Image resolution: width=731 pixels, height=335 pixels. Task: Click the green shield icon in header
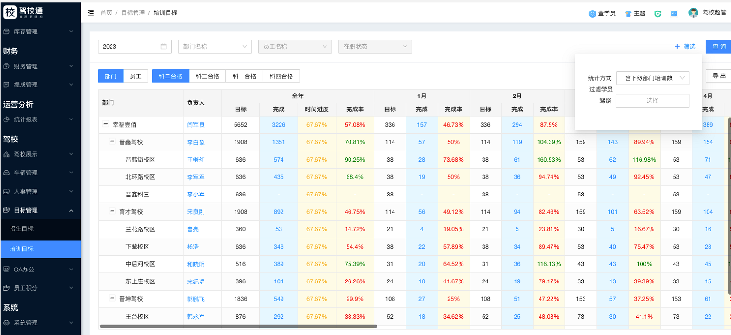658,14
